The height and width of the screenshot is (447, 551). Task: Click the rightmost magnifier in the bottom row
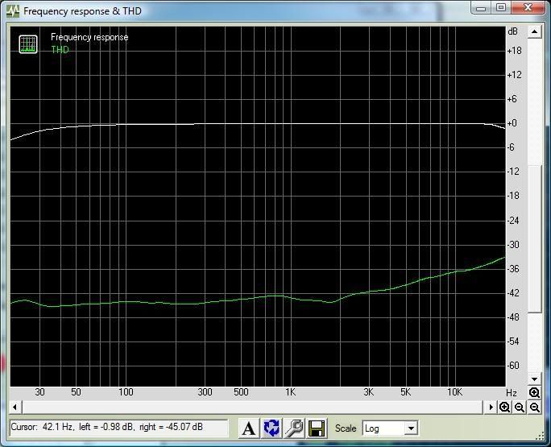535,408
